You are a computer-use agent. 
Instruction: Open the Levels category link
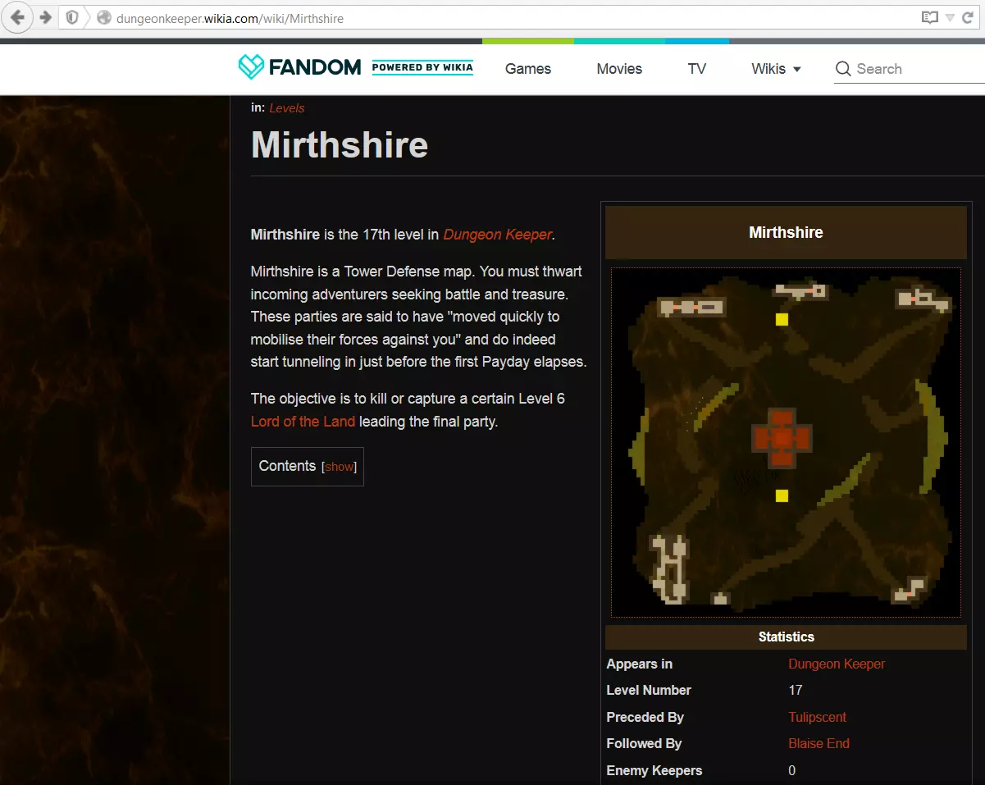(287, 108)
